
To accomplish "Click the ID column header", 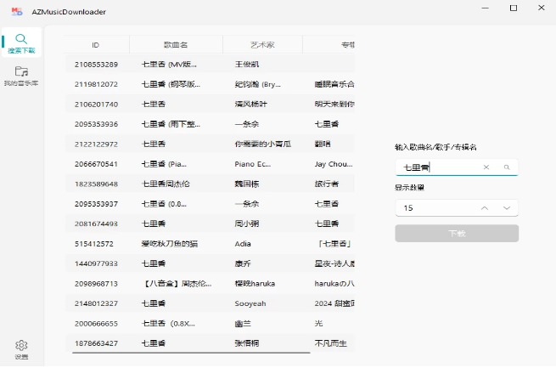I will 96,45.
